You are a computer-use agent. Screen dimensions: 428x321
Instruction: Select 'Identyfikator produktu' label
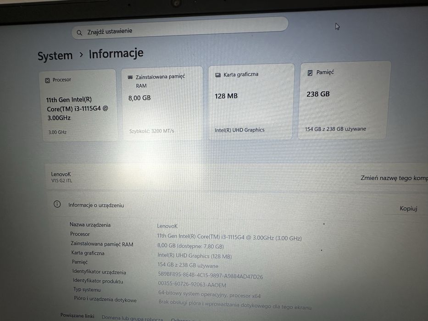(98, 281)
